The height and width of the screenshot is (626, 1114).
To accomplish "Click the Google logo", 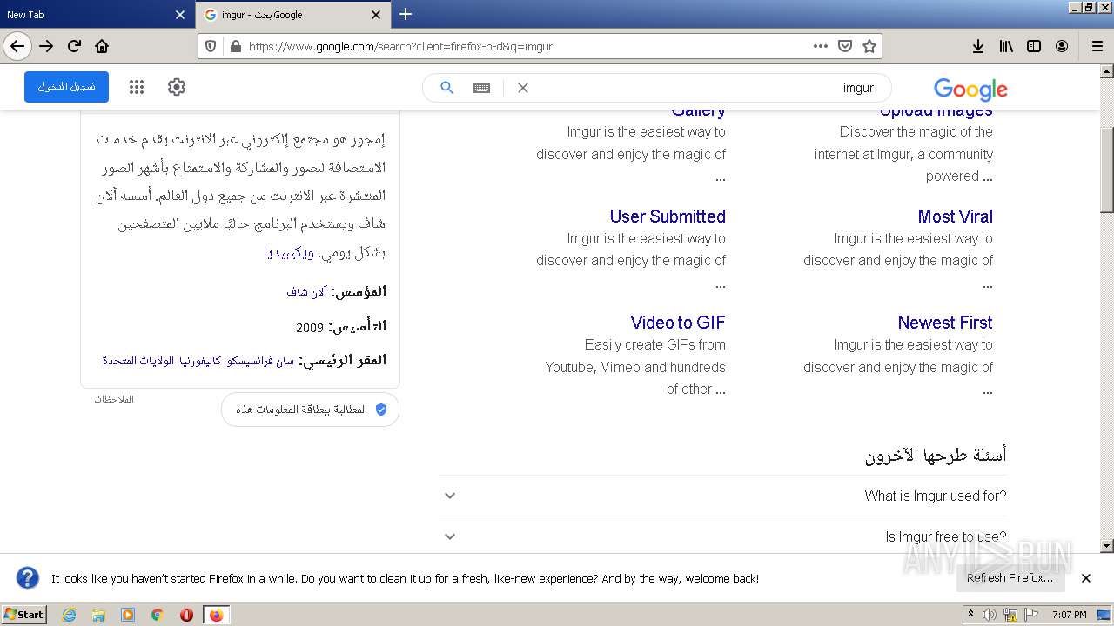I will (x=970, y=89).
